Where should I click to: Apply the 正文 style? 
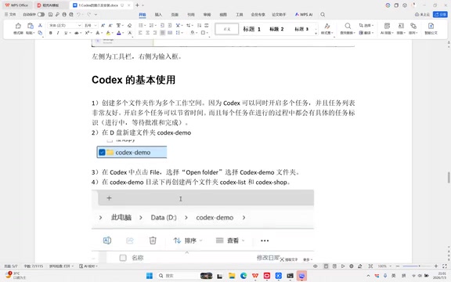[x=226, y=29]
